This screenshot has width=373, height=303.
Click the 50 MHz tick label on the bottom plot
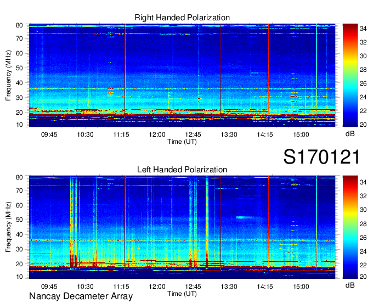tap(19, 220)
